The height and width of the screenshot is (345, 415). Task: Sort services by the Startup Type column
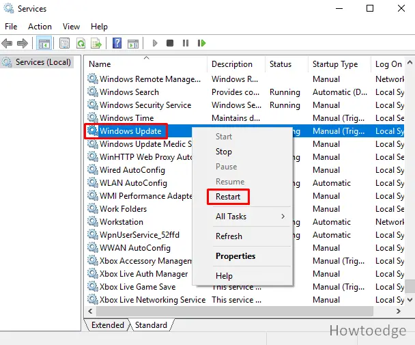coord(334,64)
